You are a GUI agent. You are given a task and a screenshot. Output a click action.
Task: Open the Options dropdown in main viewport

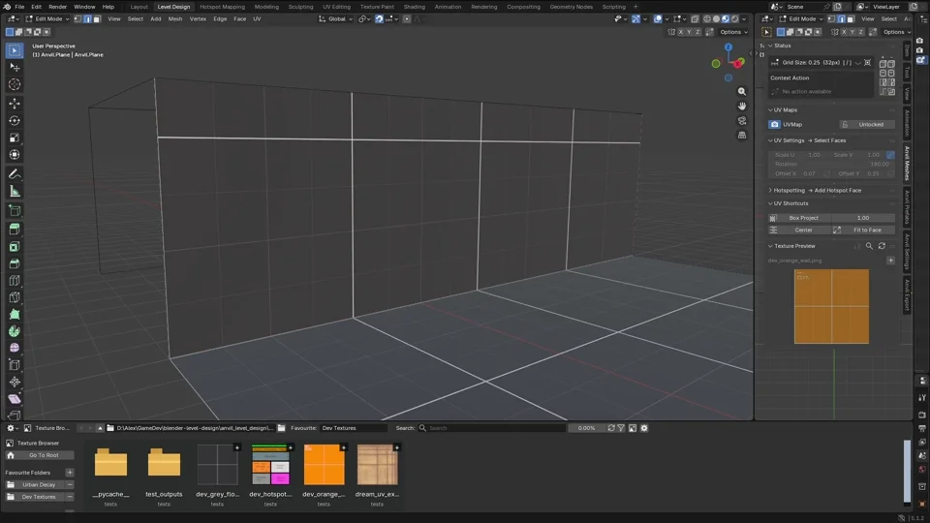coord(733,32)
